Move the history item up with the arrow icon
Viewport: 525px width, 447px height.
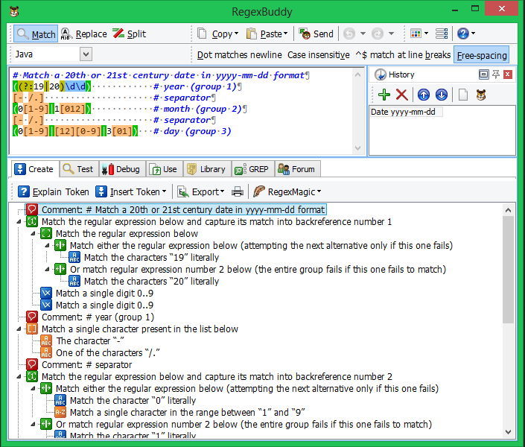tap(423, 95)
